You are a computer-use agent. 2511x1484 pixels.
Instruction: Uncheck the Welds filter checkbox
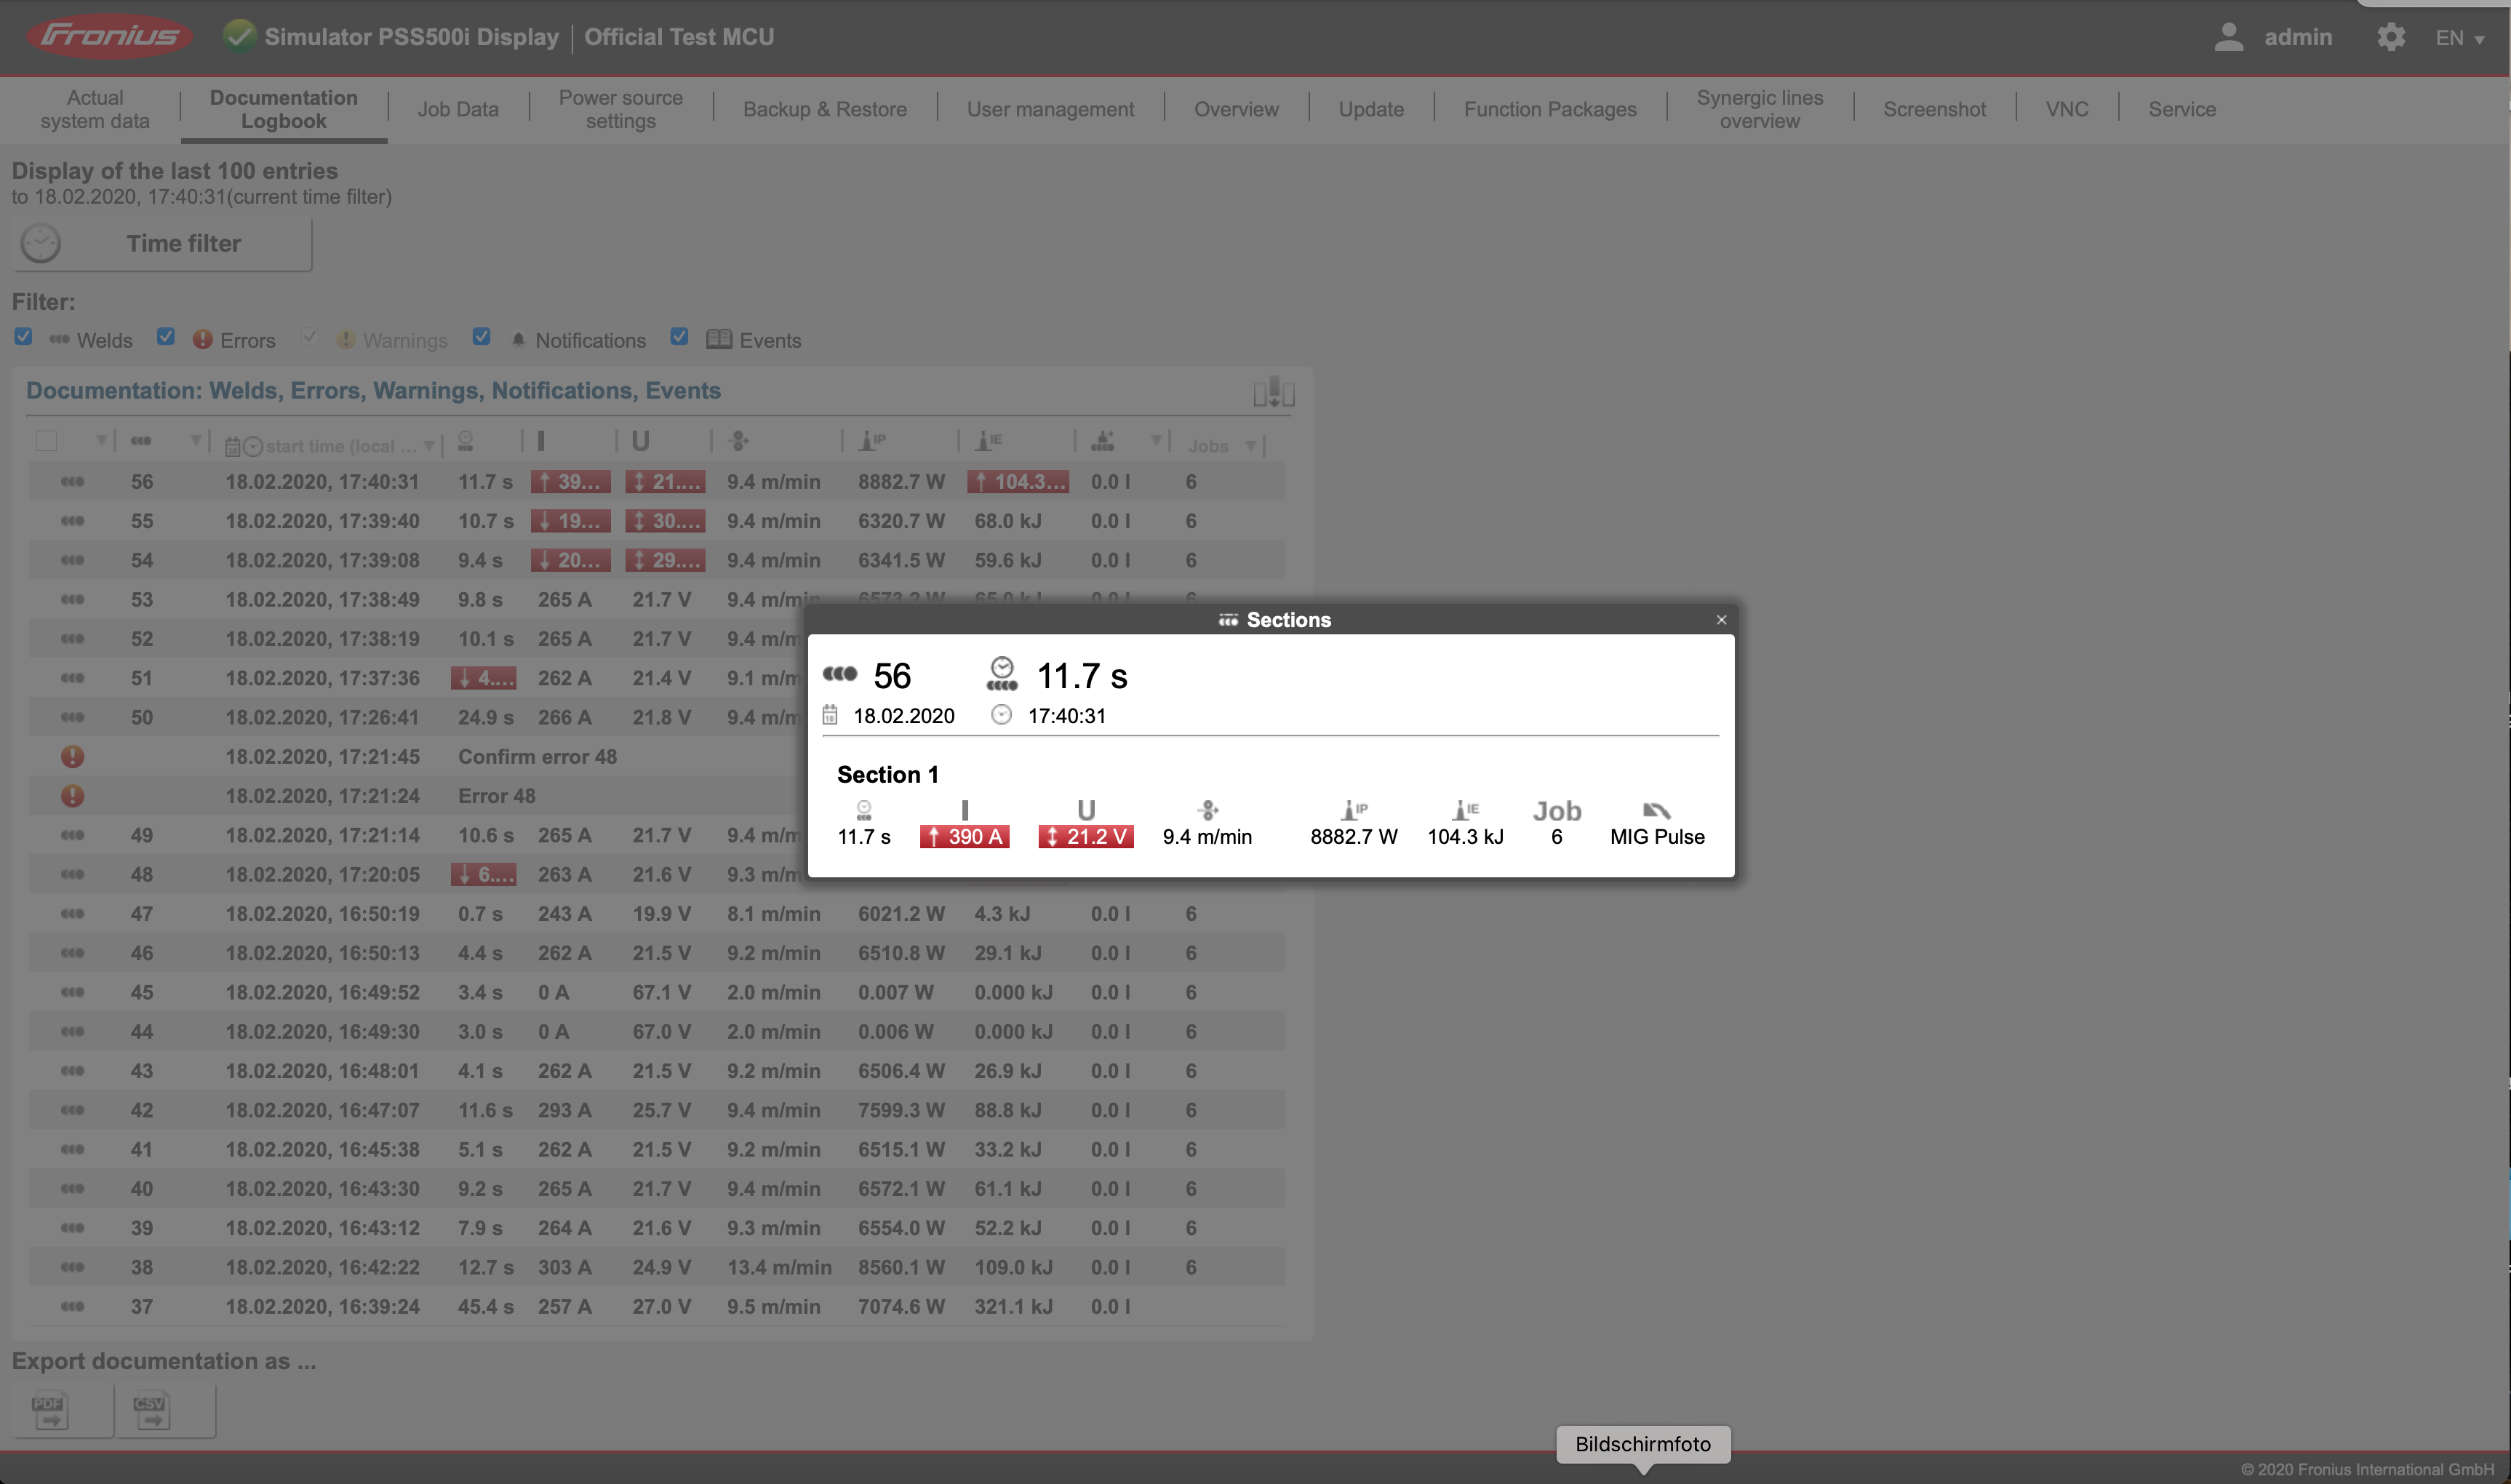(23, 337)
